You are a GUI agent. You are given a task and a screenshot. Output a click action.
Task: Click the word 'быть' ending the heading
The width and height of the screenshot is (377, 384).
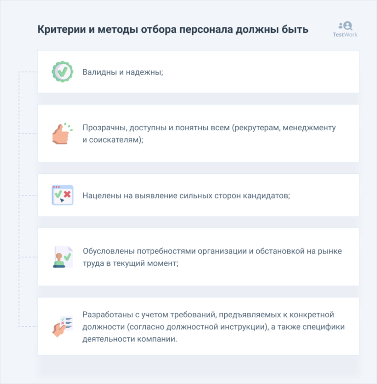pos(296,29)
